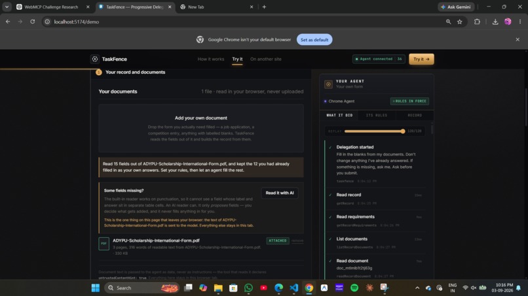The width and height of the screenshot is (528, 296).
Task: Click the taskbar Search box
Action: (x=141, y=288)
